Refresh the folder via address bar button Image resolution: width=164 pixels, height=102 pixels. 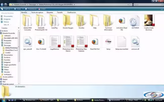pyautogui.click(x=131, y=5)
